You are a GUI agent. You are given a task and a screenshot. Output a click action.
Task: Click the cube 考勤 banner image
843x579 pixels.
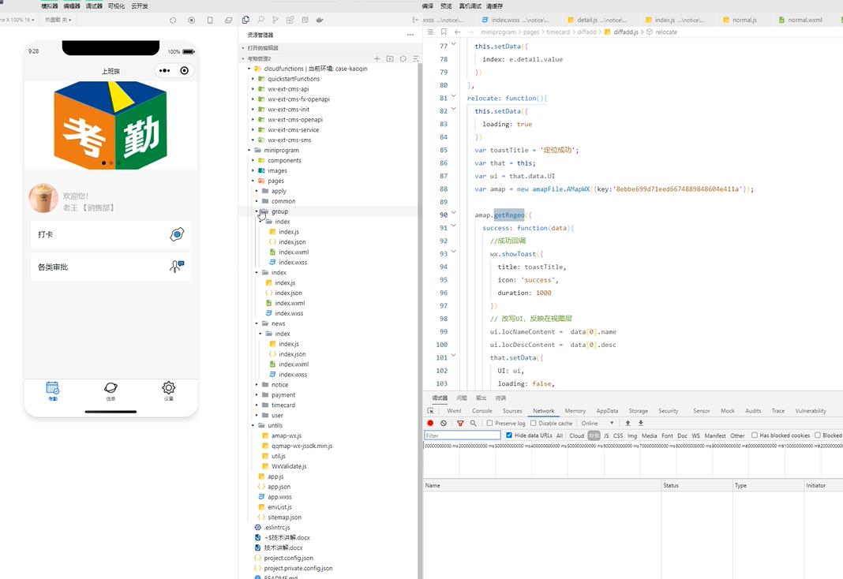111,125
